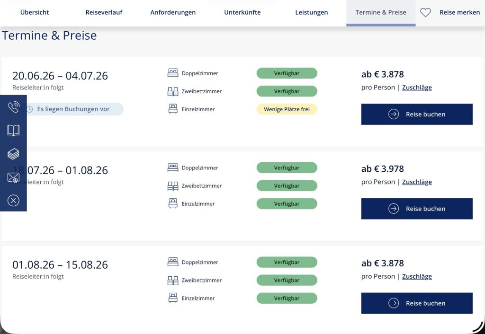
Task: Click the single bed icon for 01.08.26 trip
Action: point(173,298)
